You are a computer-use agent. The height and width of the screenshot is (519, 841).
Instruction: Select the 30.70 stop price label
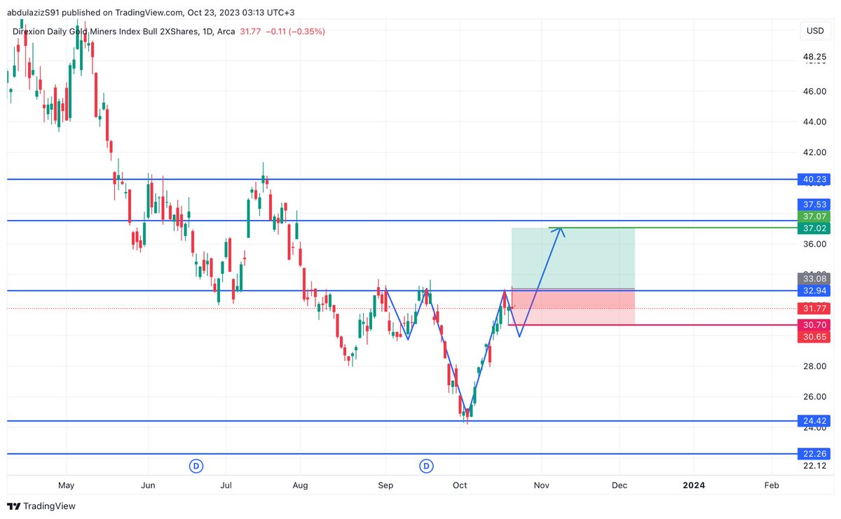tap(815, 325)
